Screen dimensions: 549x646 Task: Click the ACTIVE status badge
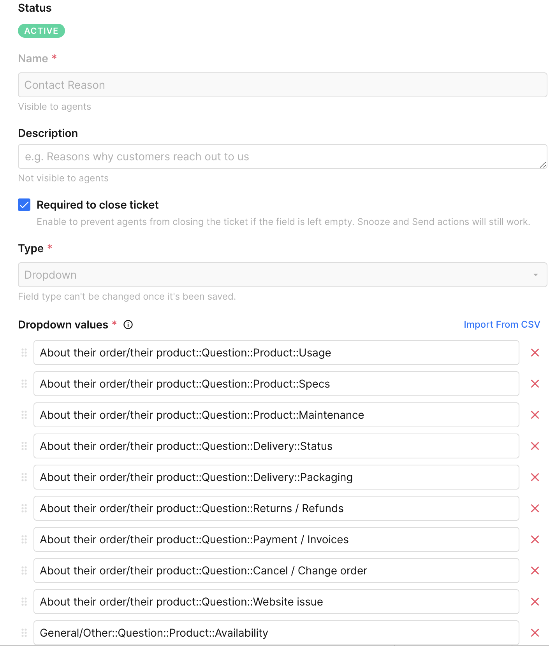41,31
